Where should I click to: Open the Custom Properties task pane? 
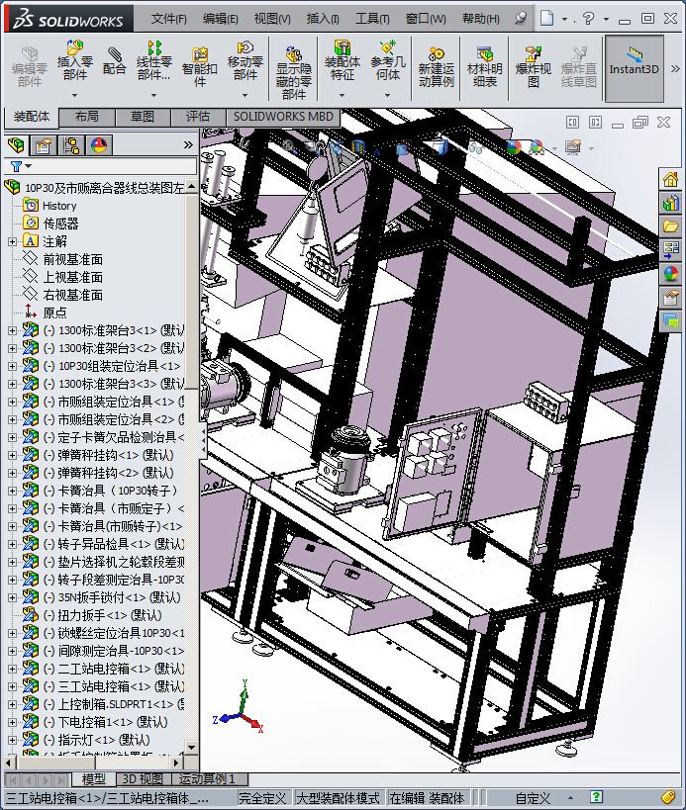670,297
